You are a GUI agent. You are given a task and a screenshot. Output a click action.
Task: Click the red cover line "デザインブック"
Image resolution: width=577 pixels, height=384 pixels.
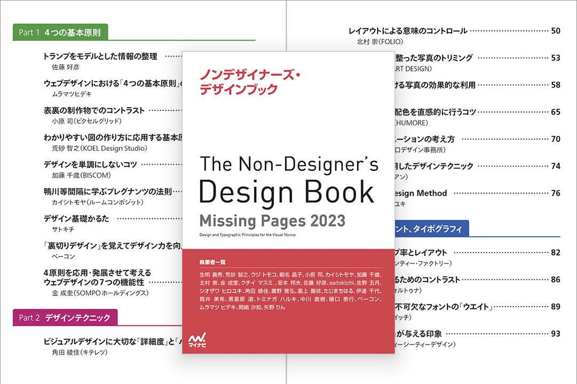238,90
